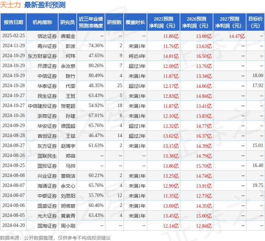This screenshot has width=265, height=241.
Task: Select the 2026预测净利润 column header
Action: pyautogui.click(x=197, y=22)
